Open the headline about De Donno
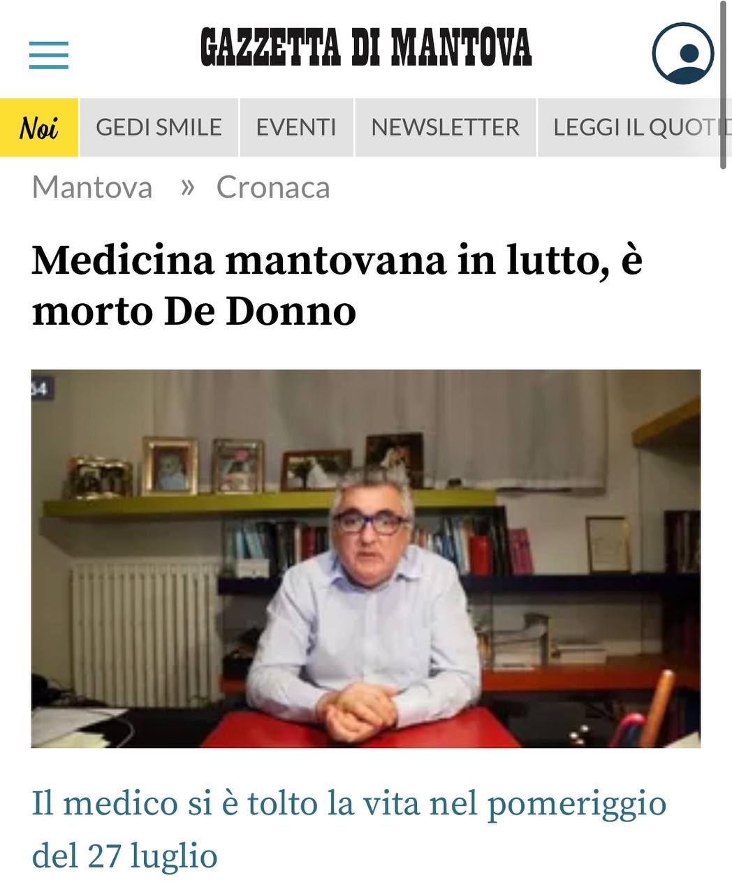 337,285
